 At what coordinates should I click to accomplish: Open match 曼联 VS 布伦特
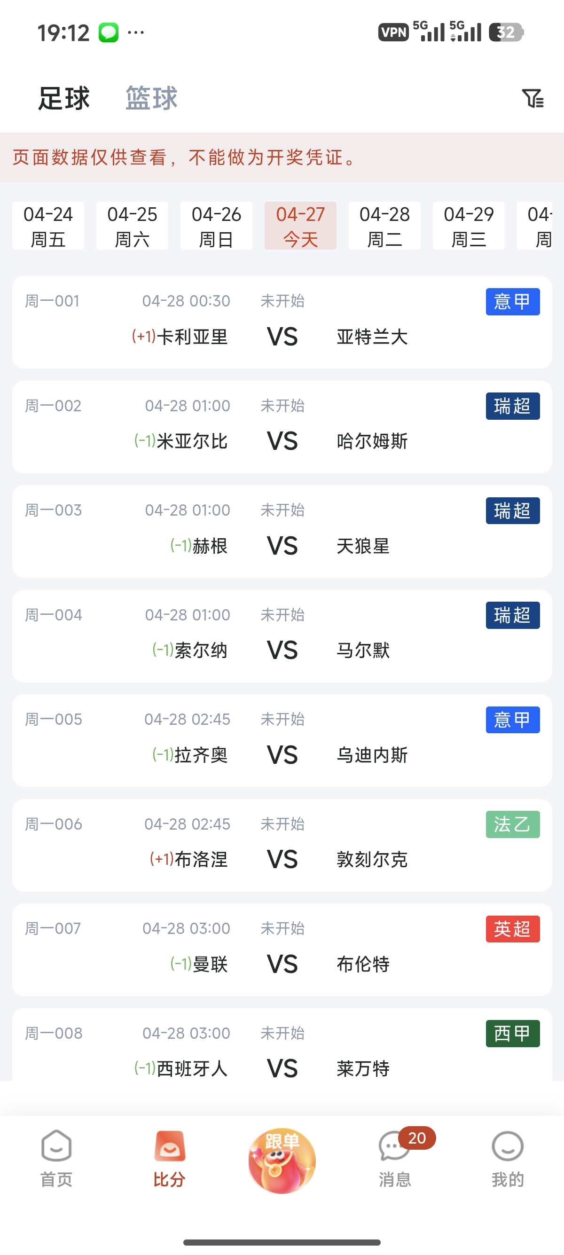(282, 950)
